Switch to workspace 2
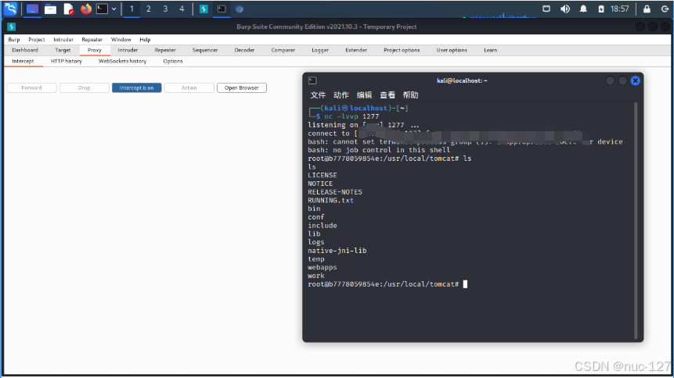The height and width of the screenshot is (378, 674). pyautogui.click(x=148, y=9)
